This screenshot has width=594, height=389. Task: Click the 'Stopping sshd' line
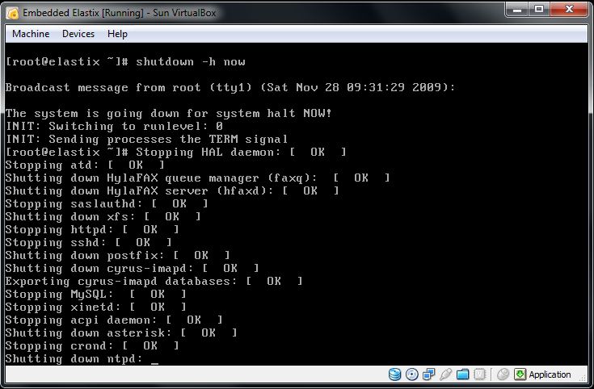89,242
